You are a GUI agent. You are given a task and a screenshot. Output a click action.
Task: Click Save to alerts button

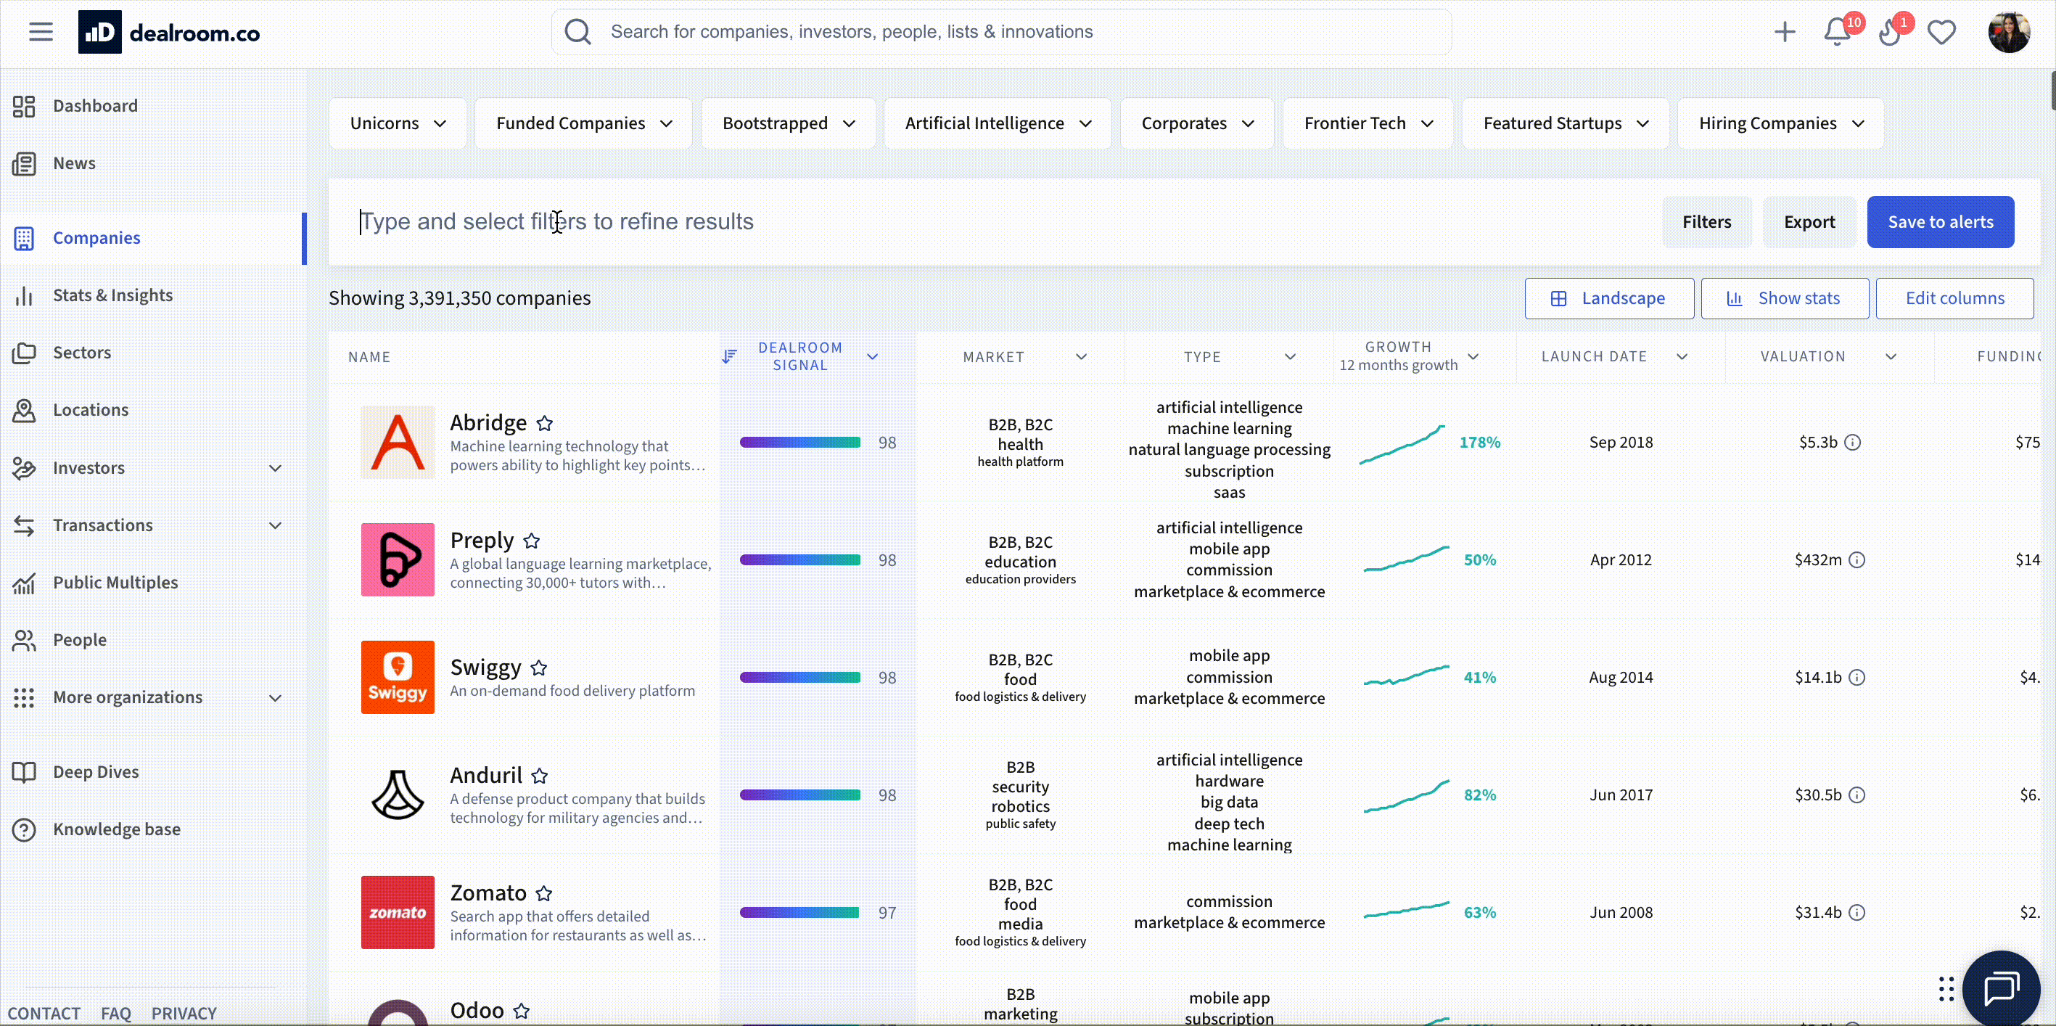[1940, 222]
